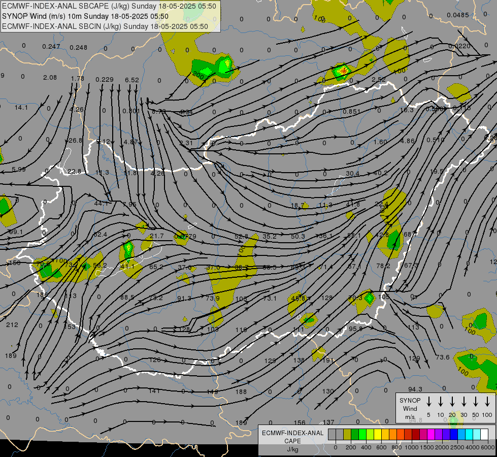Click the map value 2.08
Image resolution: width=497 pixels, height=457 pixels.
click(x=50, y=78)
